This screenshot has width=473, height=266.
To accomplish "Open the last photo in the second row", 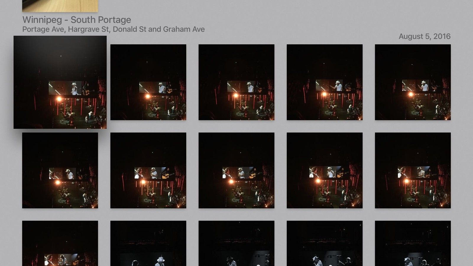I will click(413, 170).
